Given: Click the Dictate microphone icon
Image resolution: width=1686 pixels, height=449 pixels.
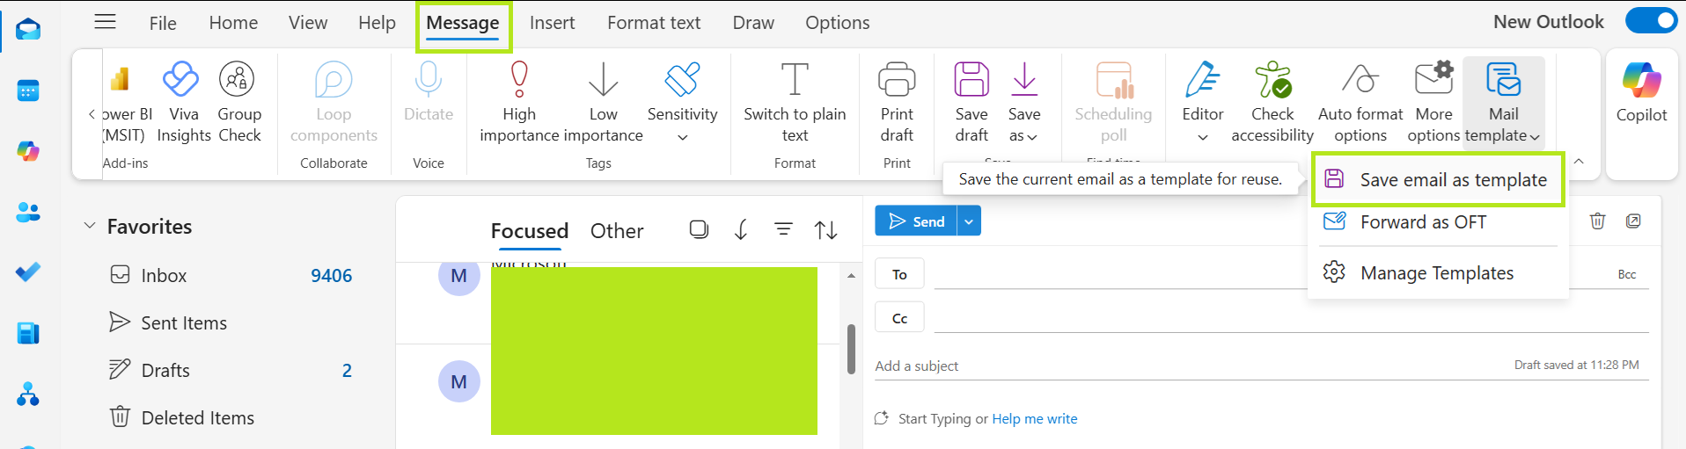Looking at the screenshot, I should point(429,81).
